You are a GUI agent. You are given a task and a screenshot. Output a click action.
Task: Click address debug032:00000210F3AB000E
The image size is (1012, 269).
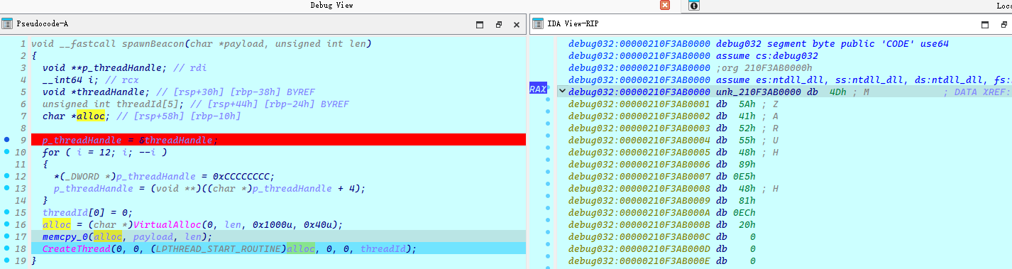pyautogui.click(x=639, y=260)
